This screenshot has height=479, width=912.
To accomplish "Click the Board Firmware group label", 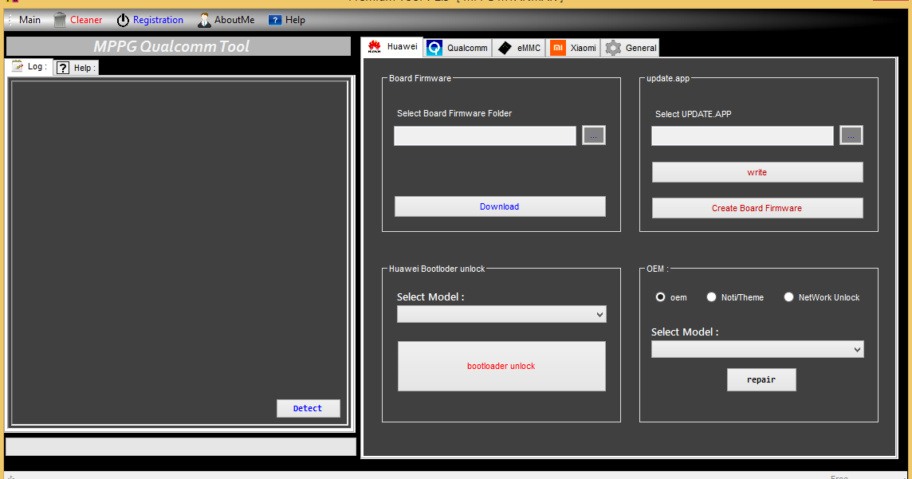I will [420, 78].
